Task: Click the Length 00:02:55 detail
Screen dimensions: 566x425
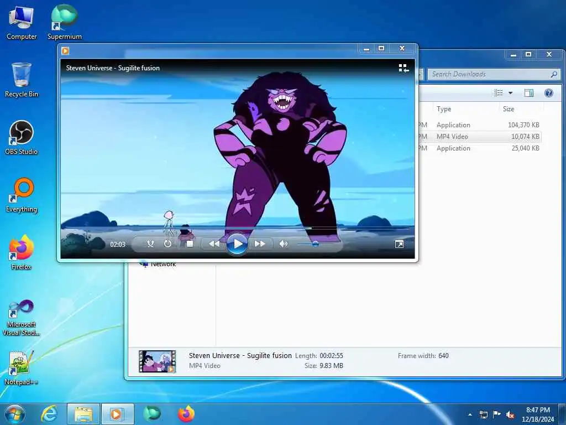Action: pos(319,356)
